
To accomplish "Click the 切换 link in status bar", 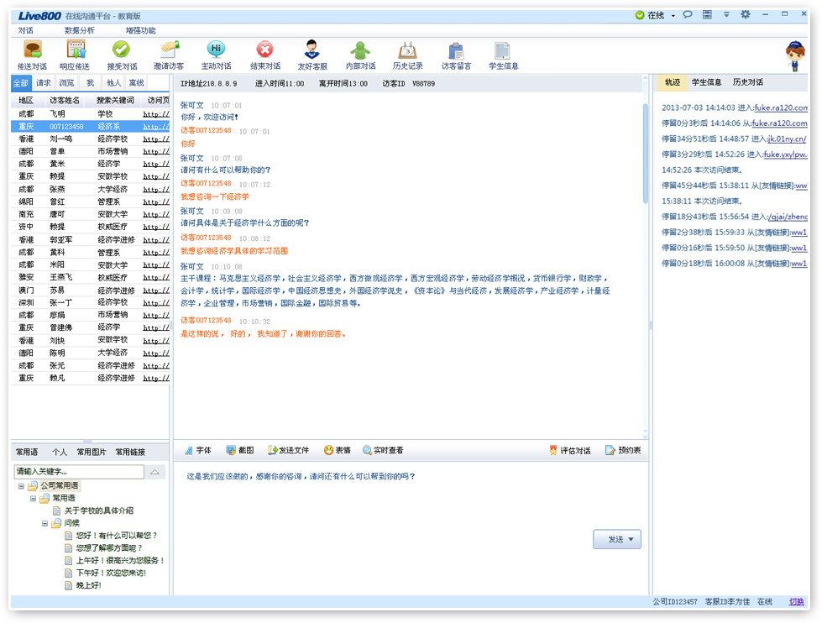I will click(x=796, y=602).
